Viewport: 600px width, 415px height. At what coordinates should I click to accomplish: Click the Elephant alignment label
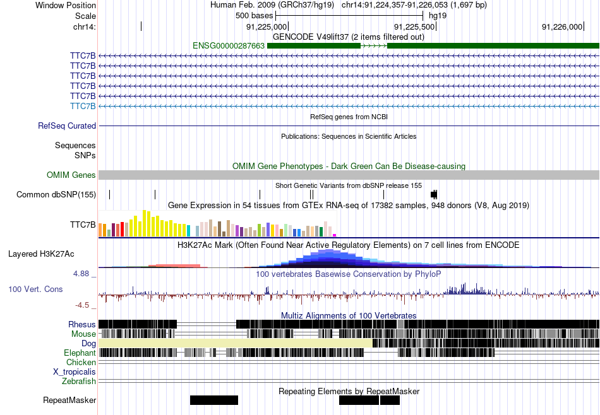coord(80,353)
